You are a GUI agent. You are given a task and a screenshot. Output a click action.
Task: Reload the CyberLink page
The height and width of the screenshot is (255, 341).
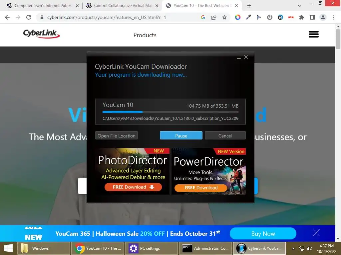[29, 17]
